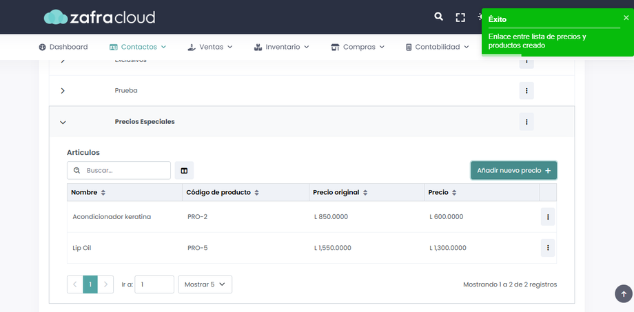
Task: Click Añadir nuevo precio button
Action: coord(513,170)
